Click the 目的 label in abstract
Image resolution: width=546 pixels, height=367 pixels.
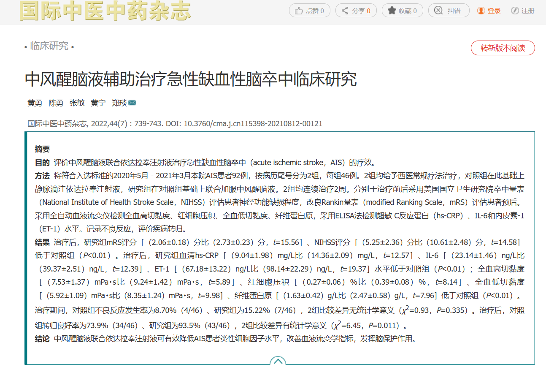click(42, 162)
